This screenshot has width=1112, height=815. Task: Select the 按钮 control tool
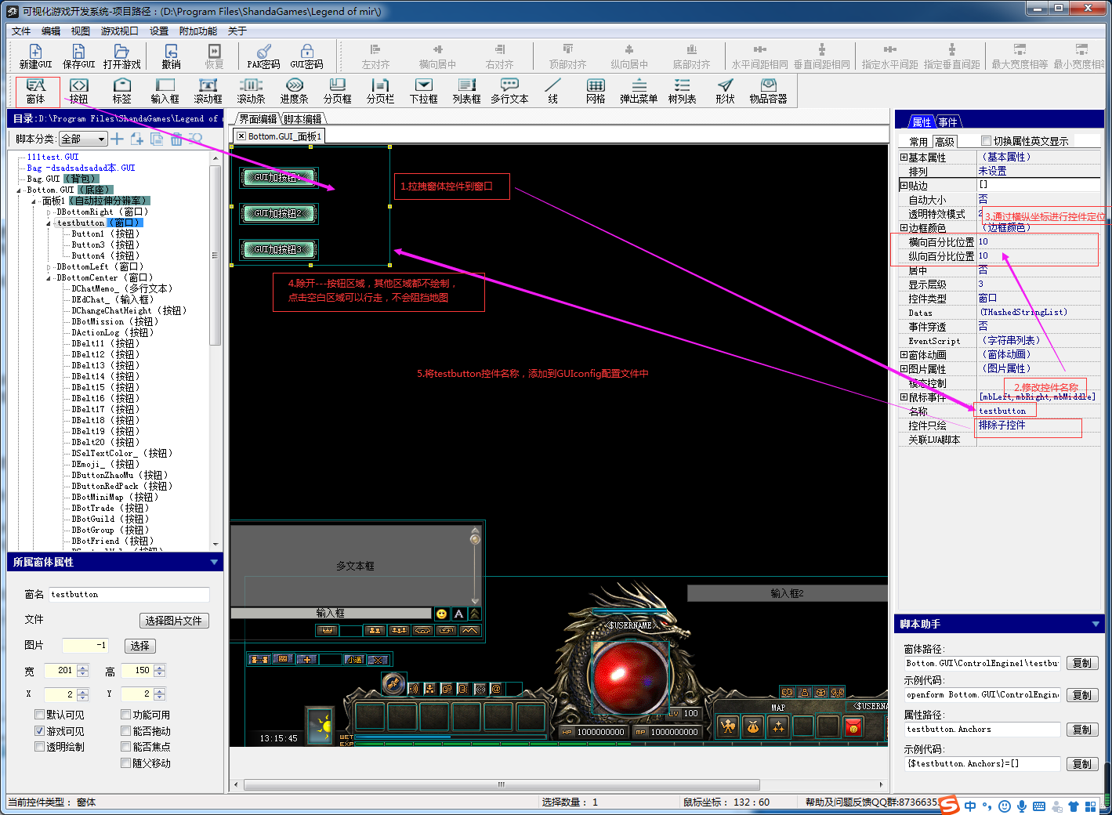(78, 92)
